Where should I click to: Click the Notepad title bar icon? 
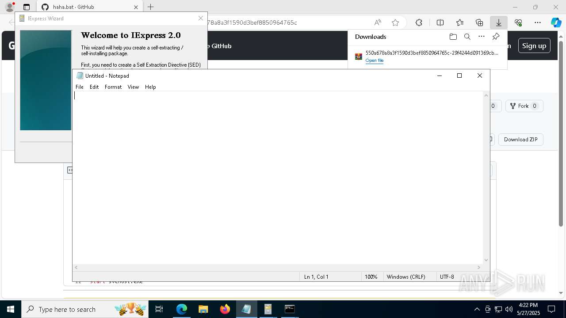(80, 76)
